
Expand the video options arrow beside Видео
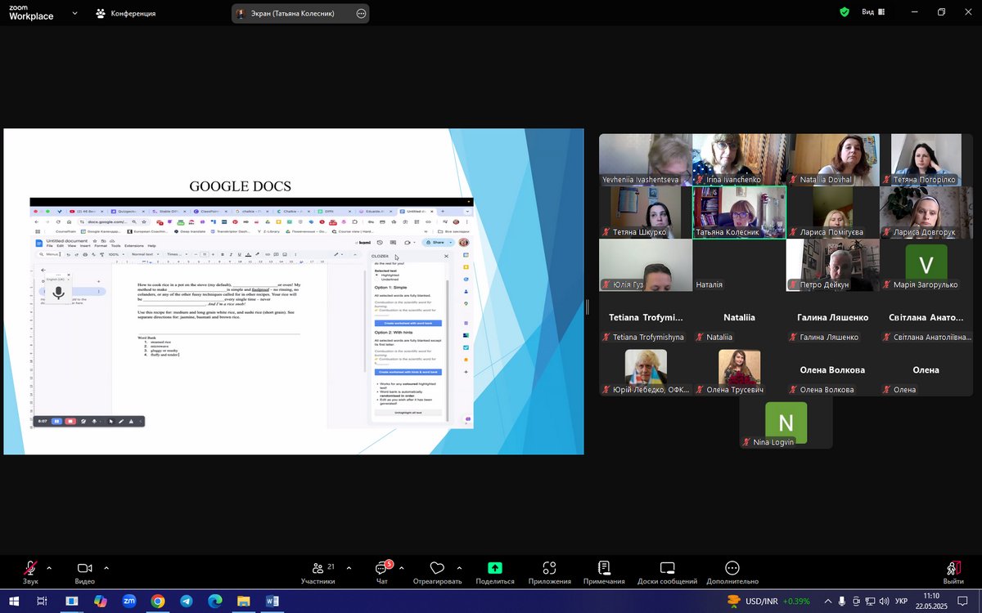(x=106, y=568)
